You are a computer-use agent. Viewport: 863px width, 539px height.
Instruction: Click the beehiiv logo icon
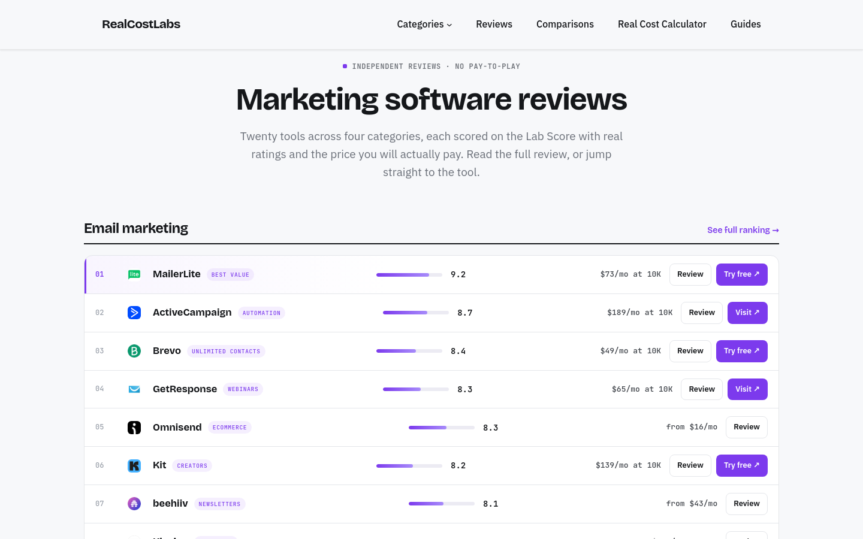(134, 504)
